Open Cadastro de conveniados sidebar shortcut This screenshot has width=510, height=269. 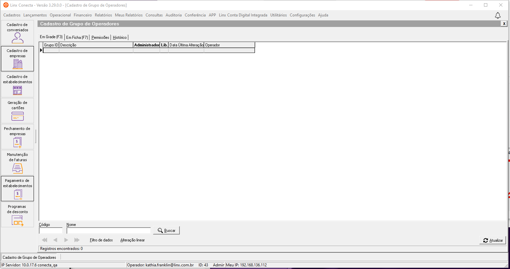click(17, 33)
